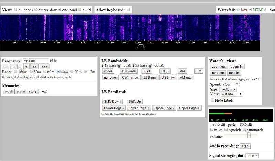275x161 pixels.
Task: Click the '+++' frequency step up button
Action: click(x=45, y=67)
